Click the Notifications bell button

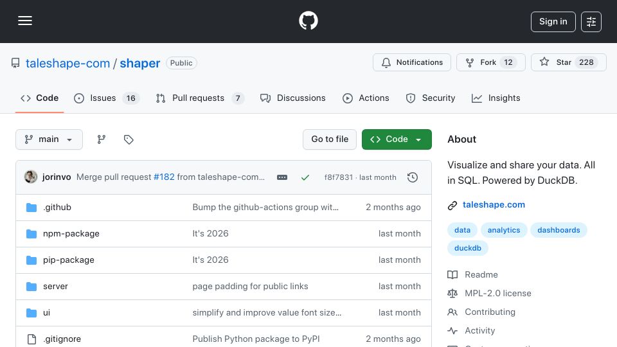click(411, 62)
